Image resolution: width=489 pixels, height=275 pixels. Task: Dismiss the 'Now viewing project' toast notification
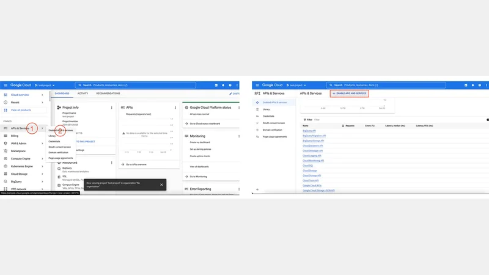pyautogui.click(x=161, y=185)
